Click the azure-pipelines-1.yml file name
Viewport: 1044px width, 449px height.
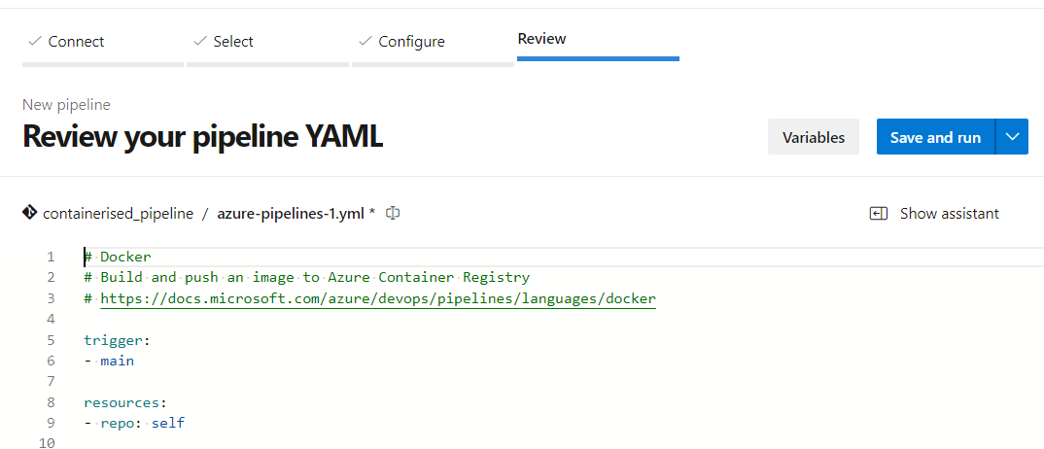tap(291, 214)
